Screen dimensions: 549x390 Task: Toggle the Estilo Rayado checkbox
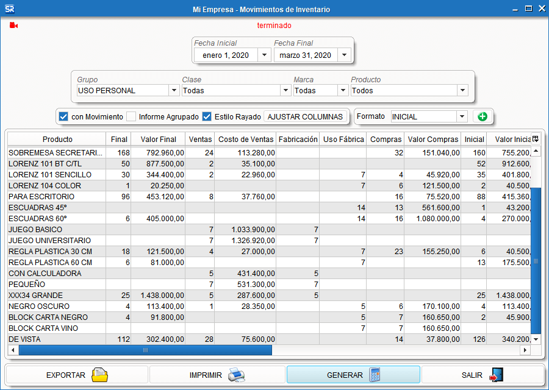[x=207, y=116]
